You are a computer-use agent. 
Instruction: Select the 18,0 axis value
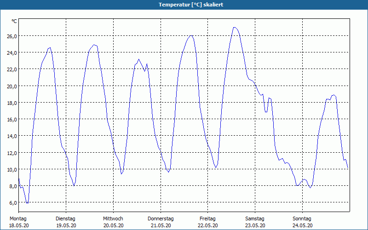12,103
